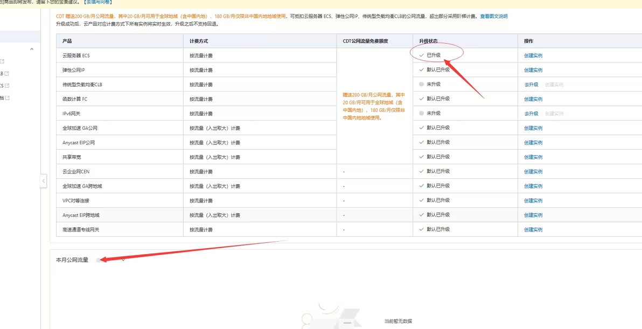Image resolution: width=642 pixels, height=329 pixels.
Task: Click 按流量（入出取大）计费 in the 共享带宽 row
Action: 215,157
